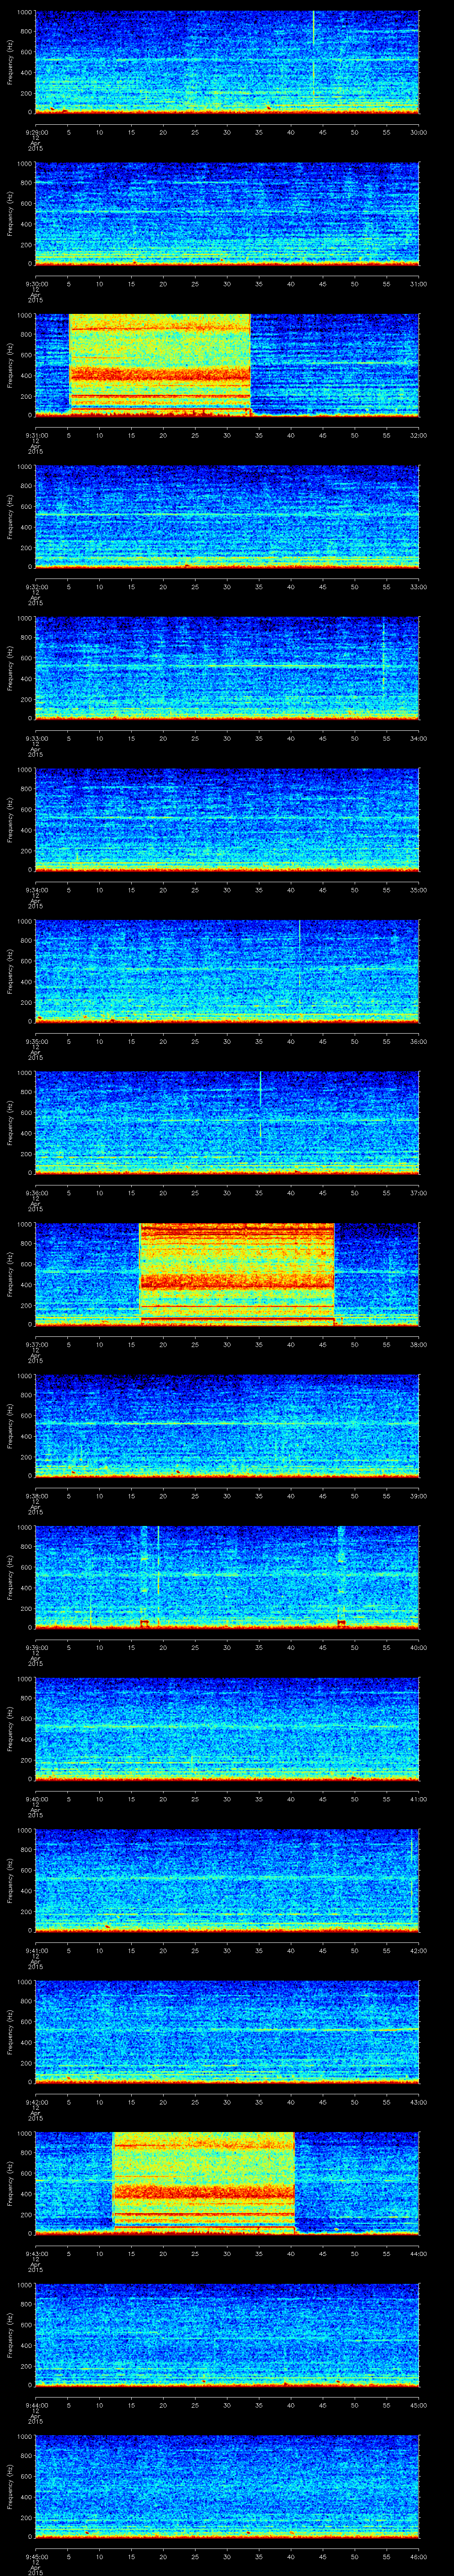Click the 'Frequency (Hz)' axis label of the 9:43:00 panel
Image resolution: width=454 pixels, height=2576 pixels.
click(x=10, y=2184)
